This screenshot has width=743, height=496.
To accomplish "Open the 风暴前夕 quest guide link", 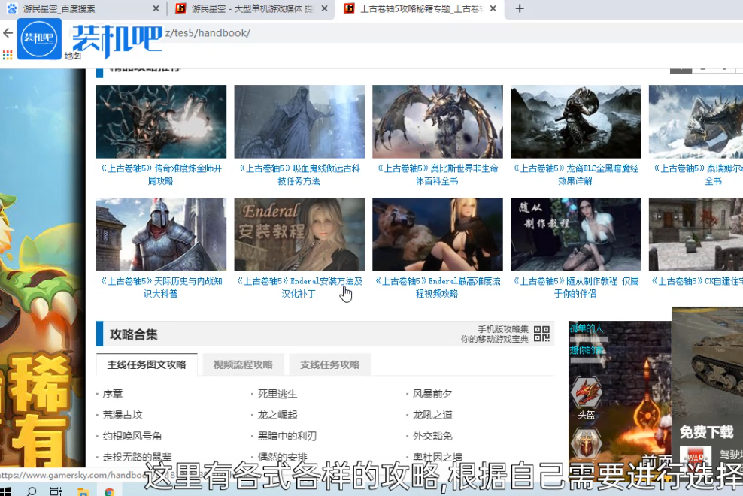I will 432,394.
